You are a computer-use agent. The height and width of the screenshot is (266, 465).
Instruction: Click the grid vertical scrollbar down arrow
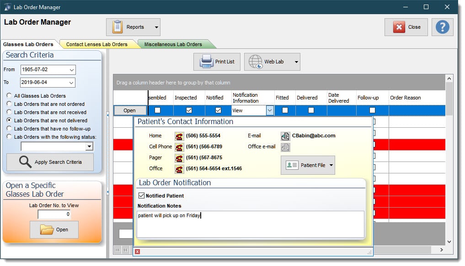tap(449, 242)
